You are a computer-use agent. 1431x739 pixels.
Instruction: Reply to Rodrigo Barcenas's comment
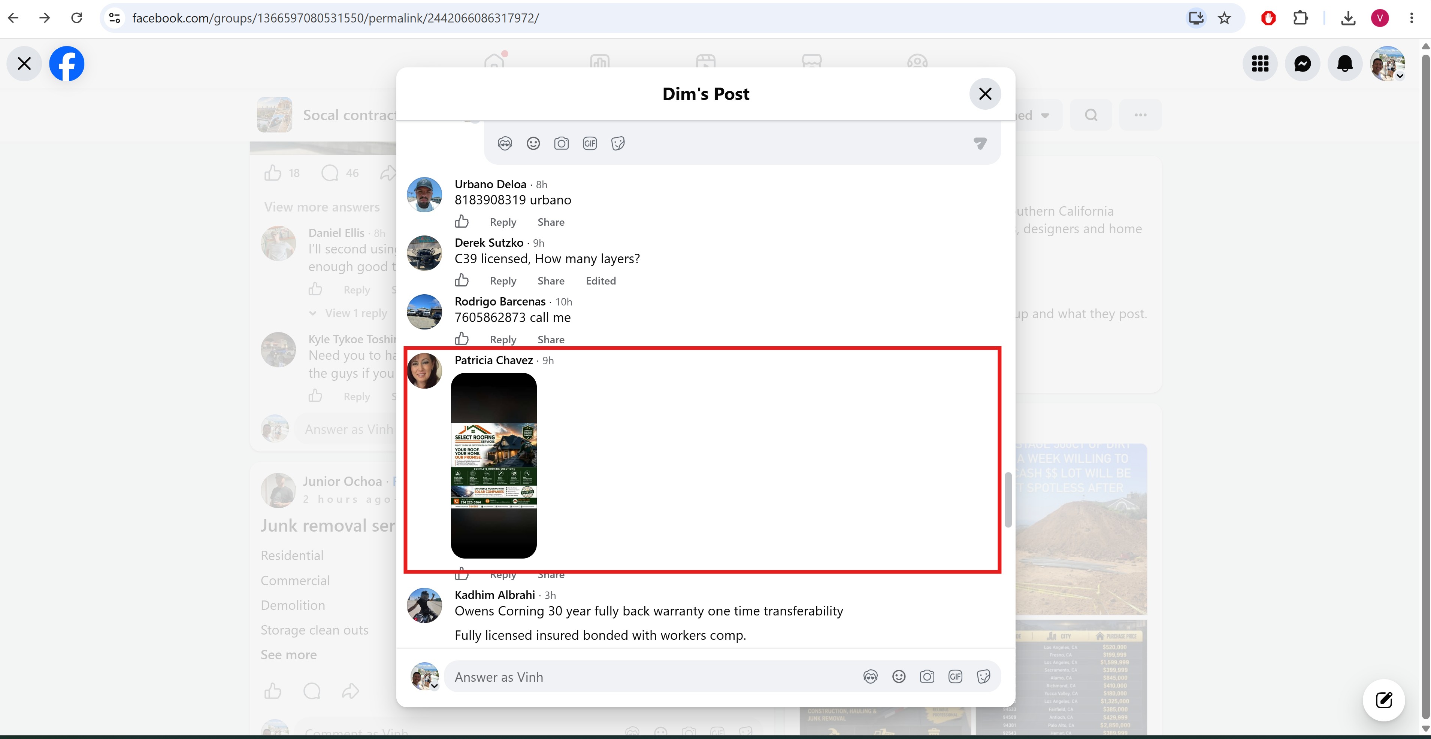[x=503, y=340]
